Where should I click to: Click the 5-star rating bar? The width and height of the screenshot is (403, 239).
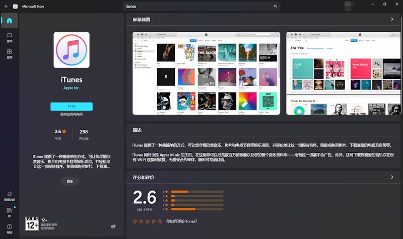[x=197, y=192]
